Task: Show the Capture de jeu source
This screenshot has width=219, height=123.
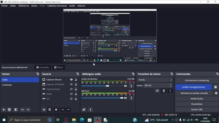Action: [72, 89]
